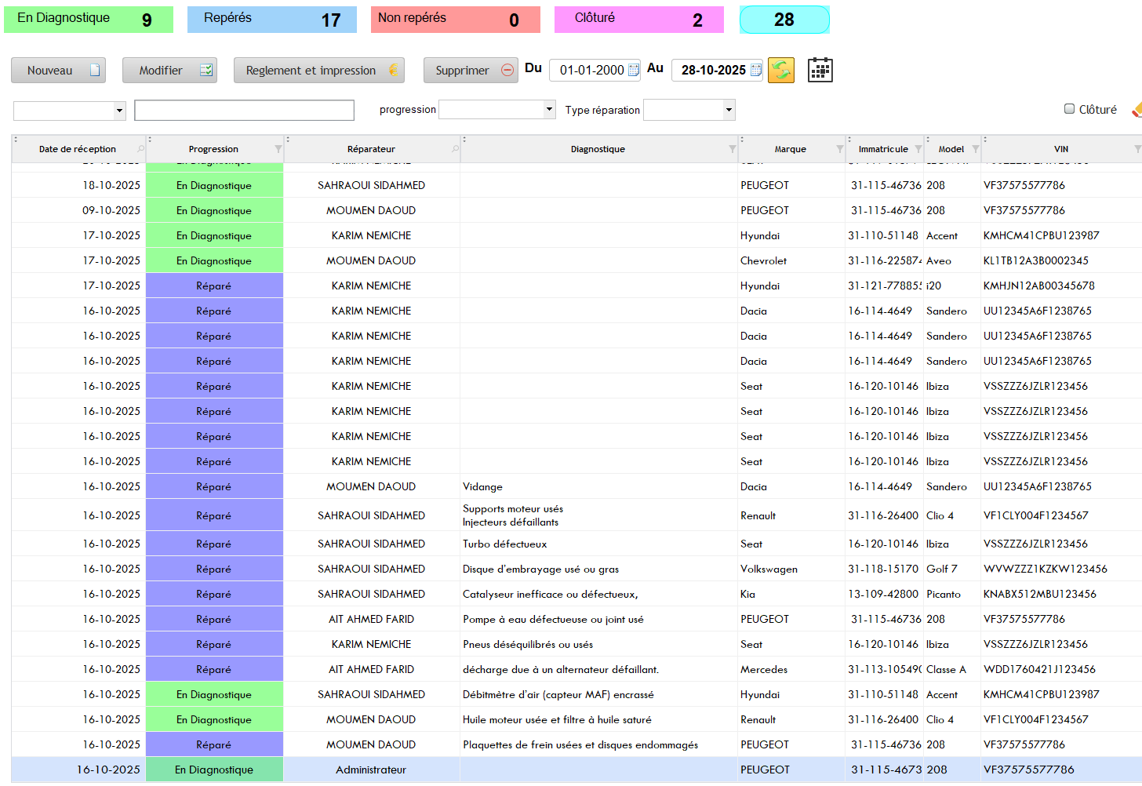Click the green refresh arrows icon
This screenshot has width=1142, height=786.
(x=780, y=71)
